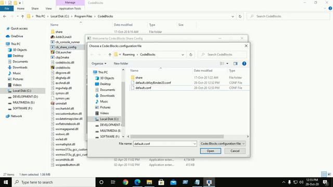Click the Cancel button
The image size is (333, 187).
[x=235, y=151]
